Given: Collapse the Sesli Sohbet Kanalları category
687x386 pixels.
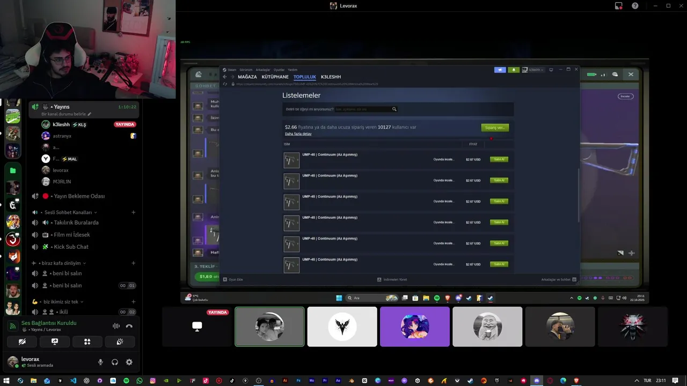Looking at the screenshot, I should point(70,212).
